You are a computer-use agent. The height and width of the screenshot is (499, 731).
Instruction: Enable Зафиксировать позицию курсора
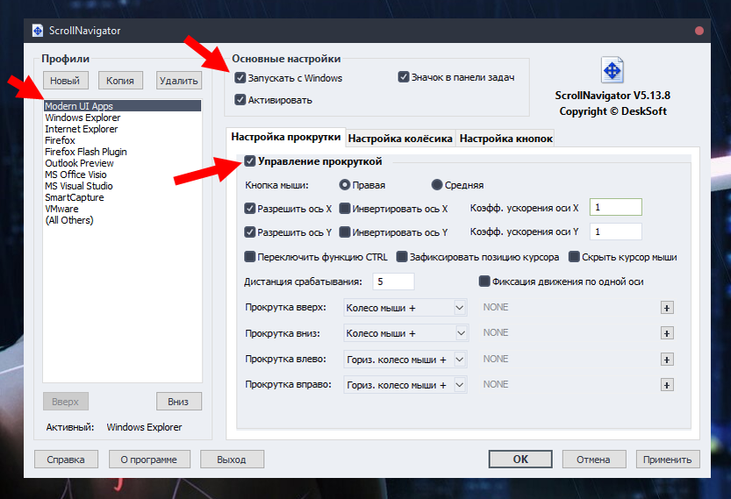402,257
